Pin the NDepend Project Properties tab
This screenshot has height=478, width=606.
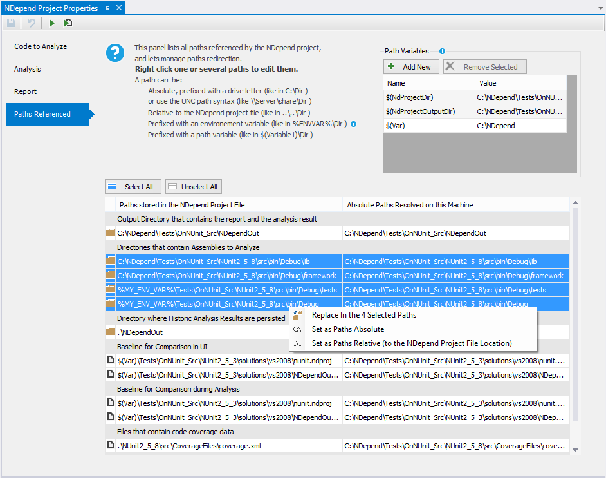point(107,8)
